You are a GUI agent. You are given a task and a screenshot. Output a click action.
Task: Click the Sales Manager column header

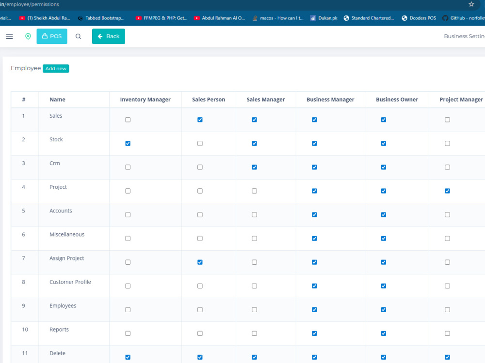(x=266, y=100)
